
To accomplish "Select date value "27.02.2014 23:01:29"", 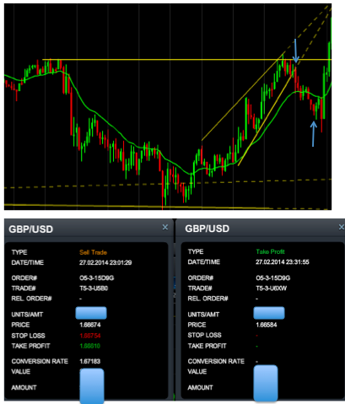I will point(105,262).
